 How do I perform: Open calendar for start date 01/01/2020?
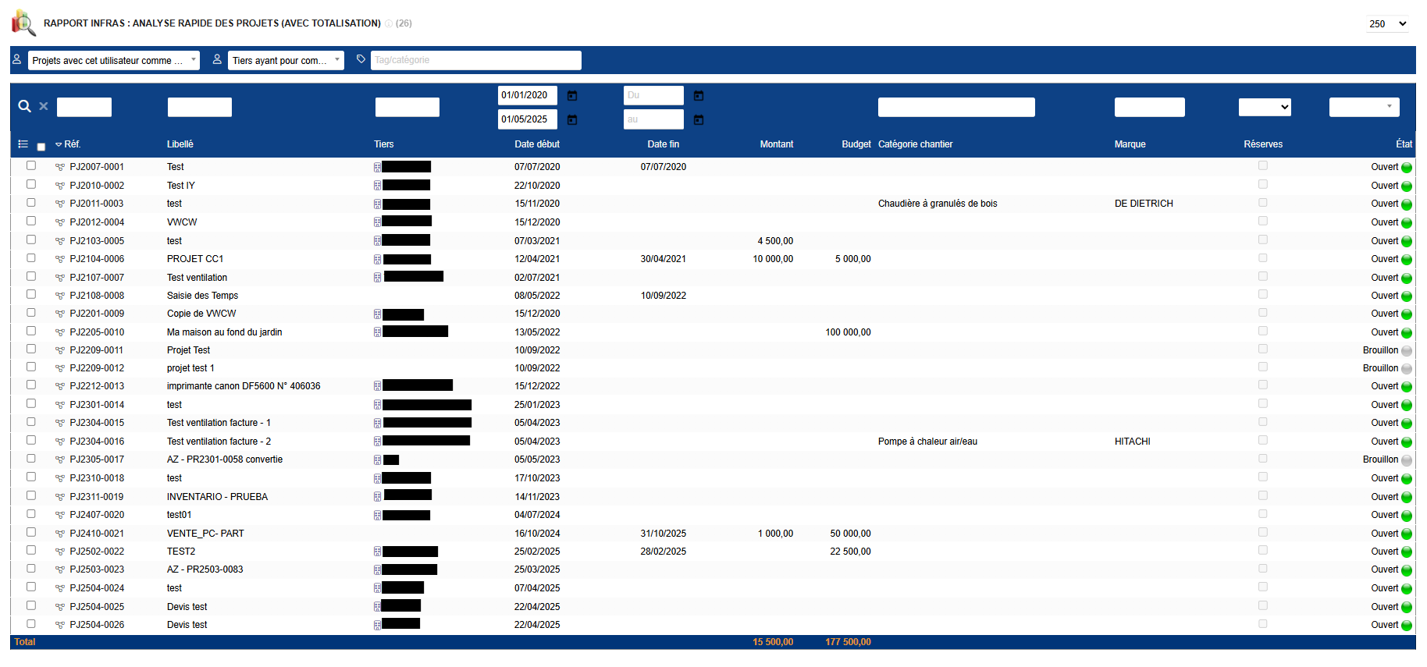[572, 96]
